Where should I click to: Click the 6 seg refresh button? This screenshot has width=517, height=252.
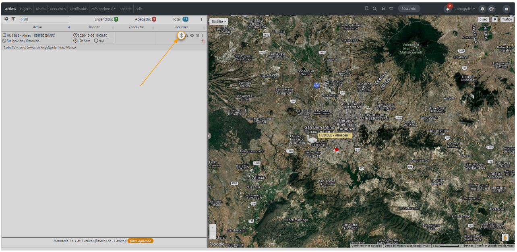483,19
